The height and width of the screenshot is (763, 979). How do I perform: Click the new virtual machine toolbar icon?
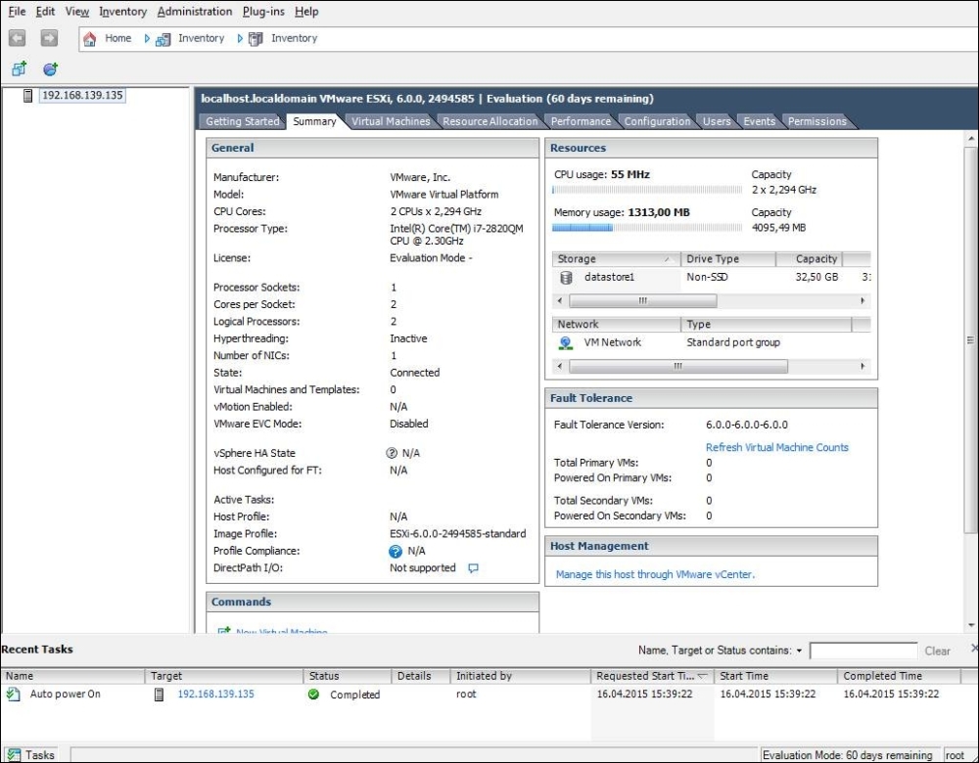click(20, 68)
